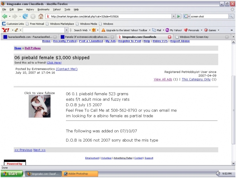Viewport: 237px width, 178px height.
Task: Open Personals heart icon on the Yahoo toolbar
Action: click(191, 30)
